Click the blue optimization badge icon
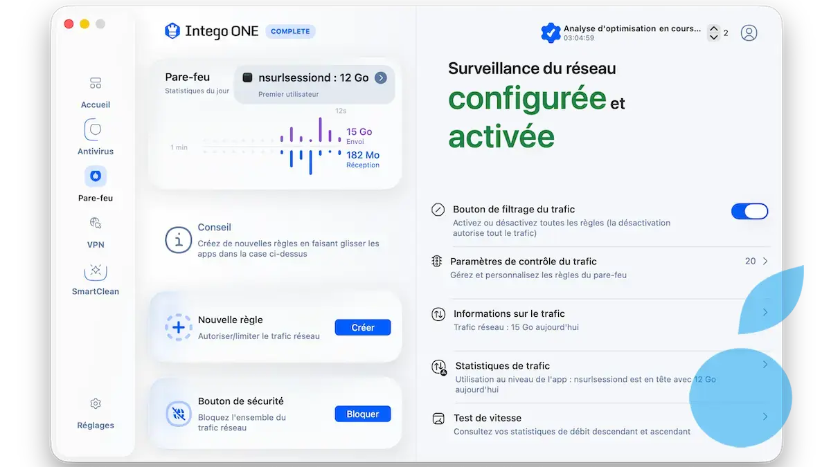The width and height of the screenshot is (831, 467). (551, 33)
